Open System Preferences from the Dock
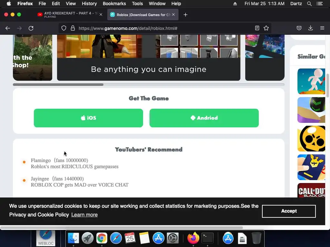Image resolution: width=330 pixels, height=247 pixels. coord(173,238)
